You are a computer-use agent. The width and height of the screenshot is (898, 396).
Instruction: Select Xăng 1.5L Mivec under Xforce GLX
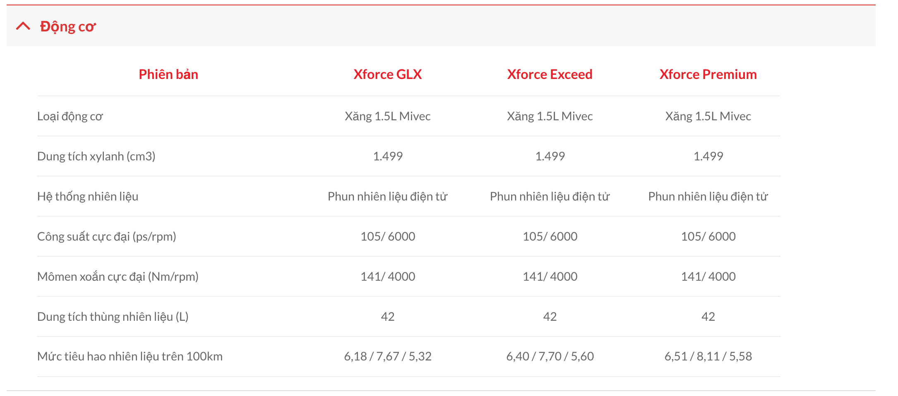pyautogui.click(x=387, y=116)
